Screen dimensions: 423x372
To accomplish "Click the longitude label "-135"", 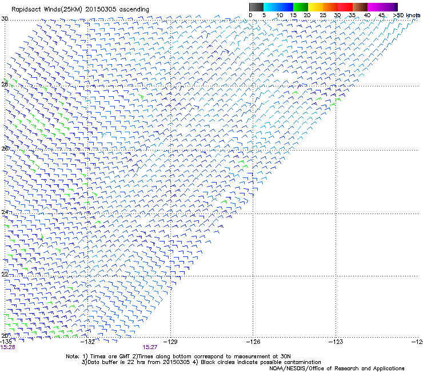I will click(x=6, y=342).
